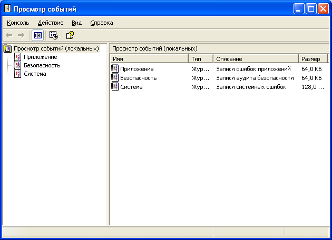Select Приложение name in the list
332x240 pixels.
[x=137, y=69]
